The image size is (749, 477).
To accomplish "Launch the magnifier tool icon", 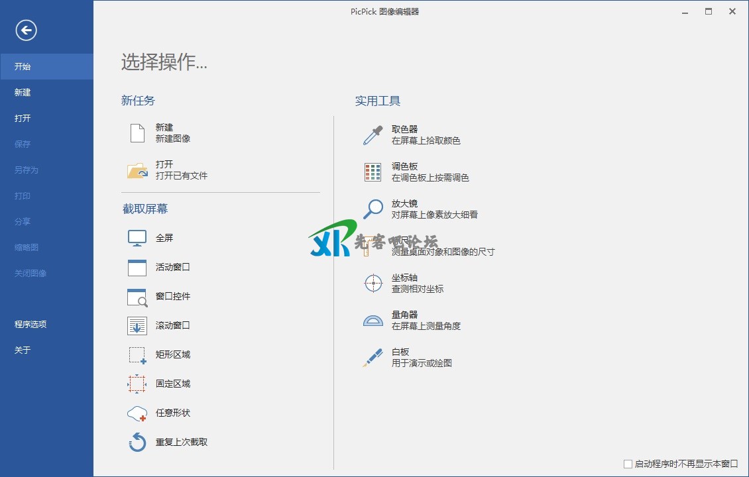I will pyautogui.click(x=373, y=209).
